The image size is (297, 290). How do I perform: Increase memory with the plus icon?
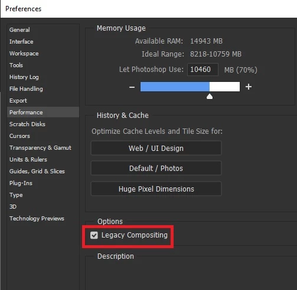point(249,87)
